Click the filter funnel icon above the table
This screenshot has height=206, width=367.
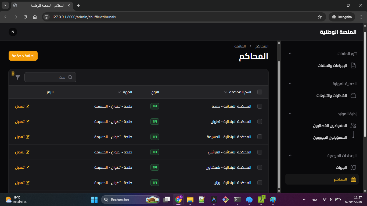pyautogui.click(x=18, y=77)
